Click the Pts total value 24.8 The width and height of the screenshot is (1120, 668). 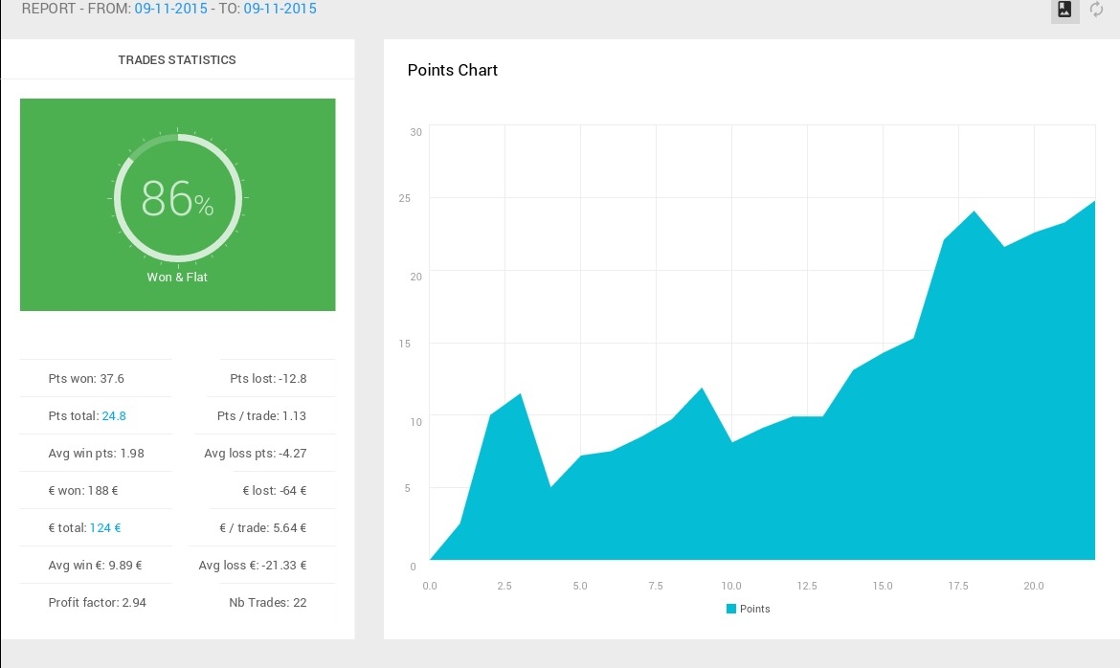114,415
